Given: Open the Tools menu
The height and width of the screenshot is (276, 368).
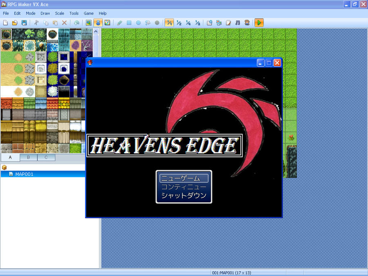Looking at the screenshot, I should click(74, 13).
